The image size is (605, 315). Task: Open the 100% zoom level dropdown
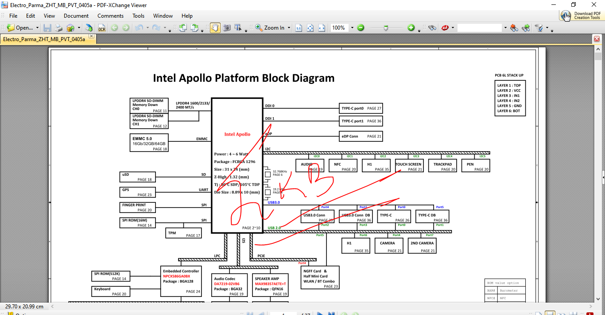coord(352,27)
